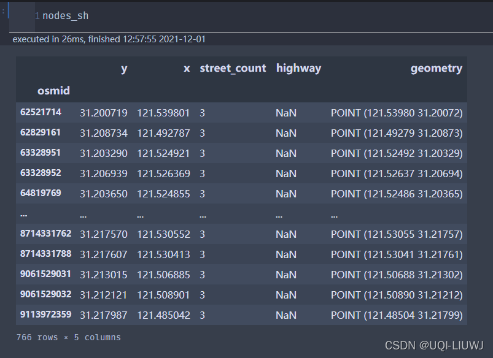Click the 'highway' column header
The width and height of the screenshot is (493, 358).
(x=299, y=69)
